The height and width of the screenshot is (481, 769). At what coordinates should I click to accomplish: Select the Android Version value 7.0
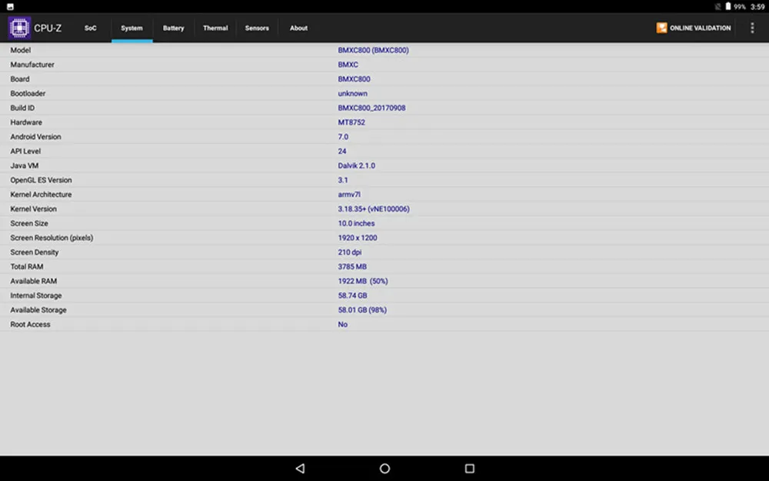[343, 137]
